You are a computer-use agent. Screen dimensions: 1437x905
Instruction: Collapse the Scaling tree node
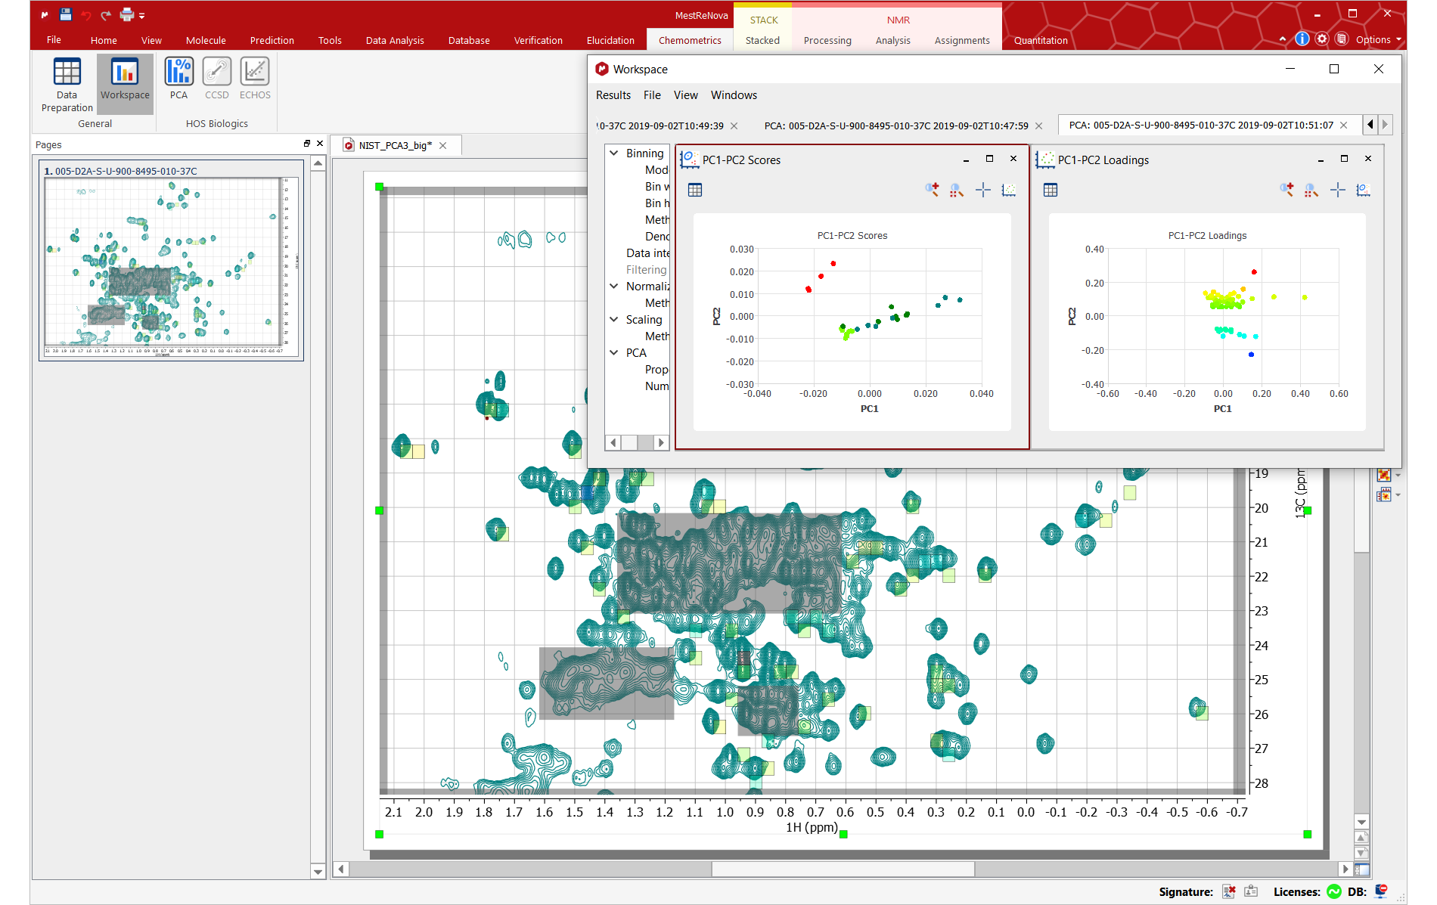point(614,320)
